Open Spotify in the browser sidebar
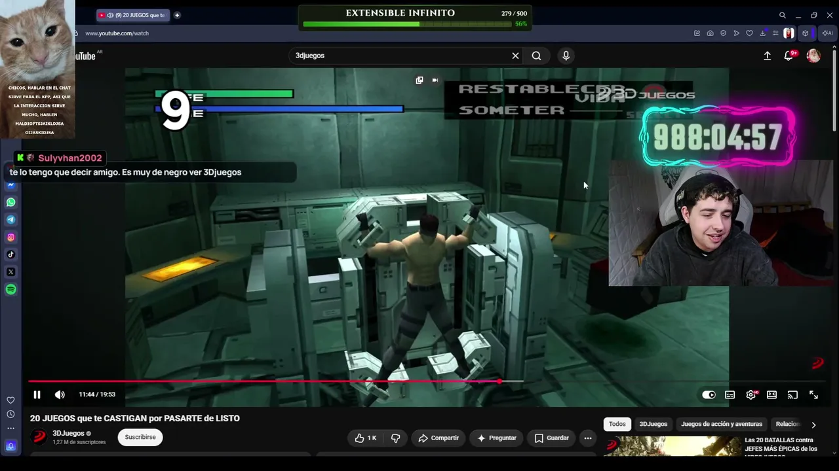 (x=10, y=290)
